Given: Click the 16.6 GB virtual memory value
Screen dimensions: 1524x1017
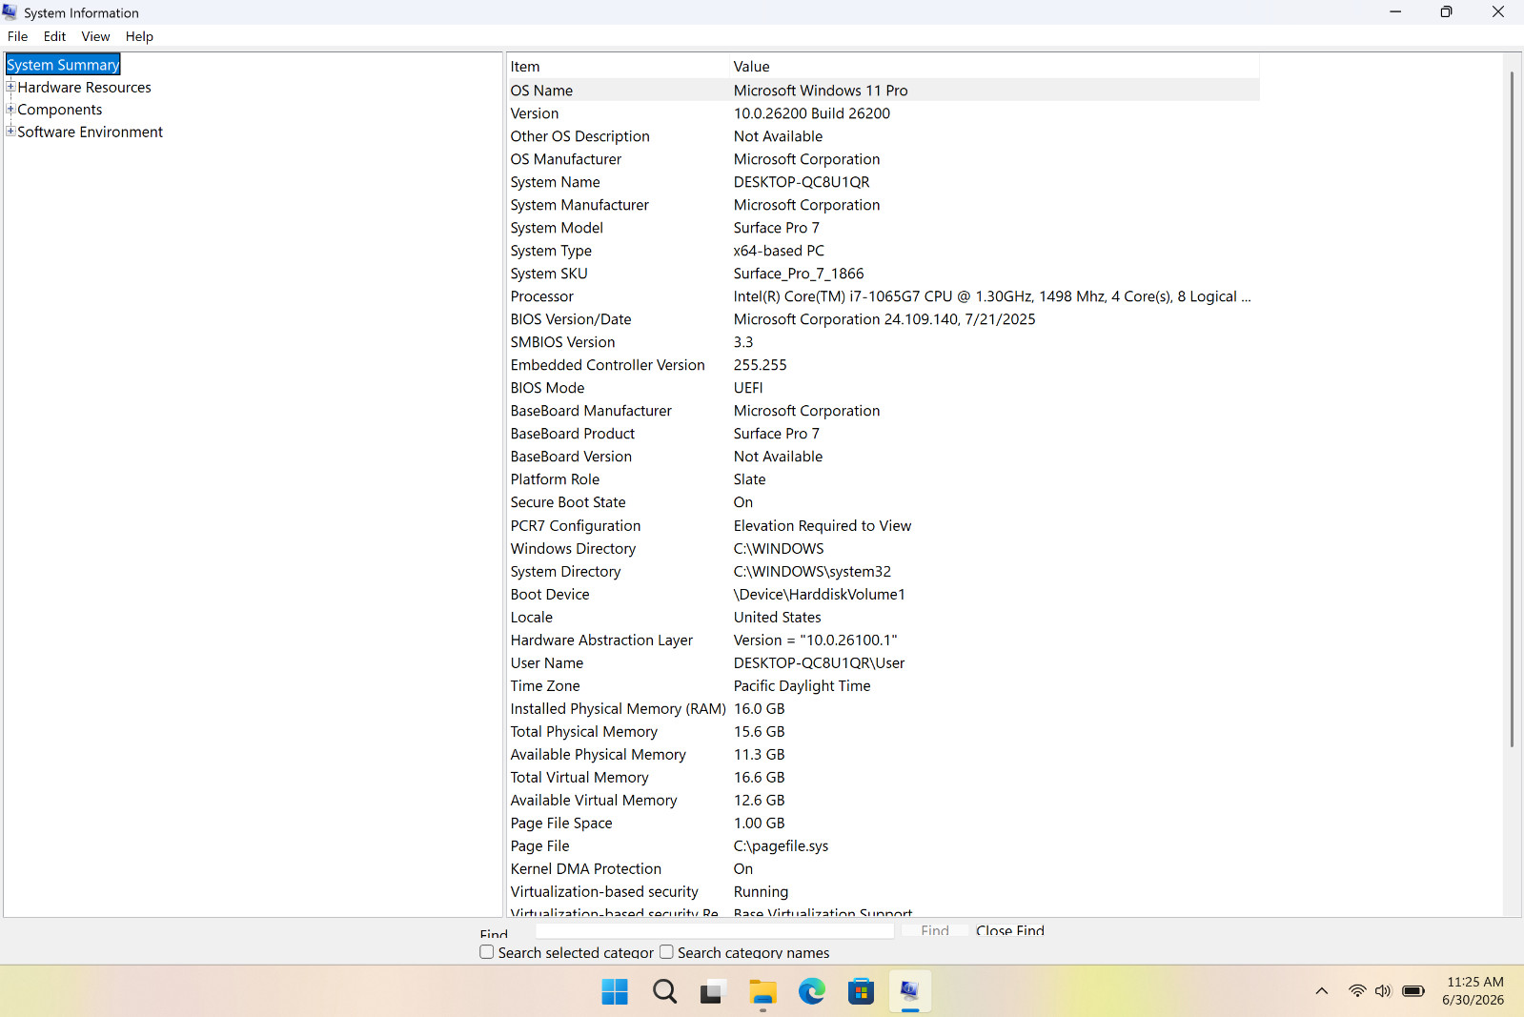Looking at the screenshot, I should pos(759,777).
